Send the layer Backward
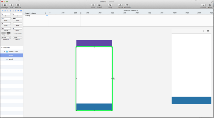 [x=127, y=5]
